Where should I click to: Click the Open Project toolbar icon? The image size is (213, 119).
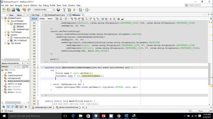pyautogui.click(x=13, y=10)
